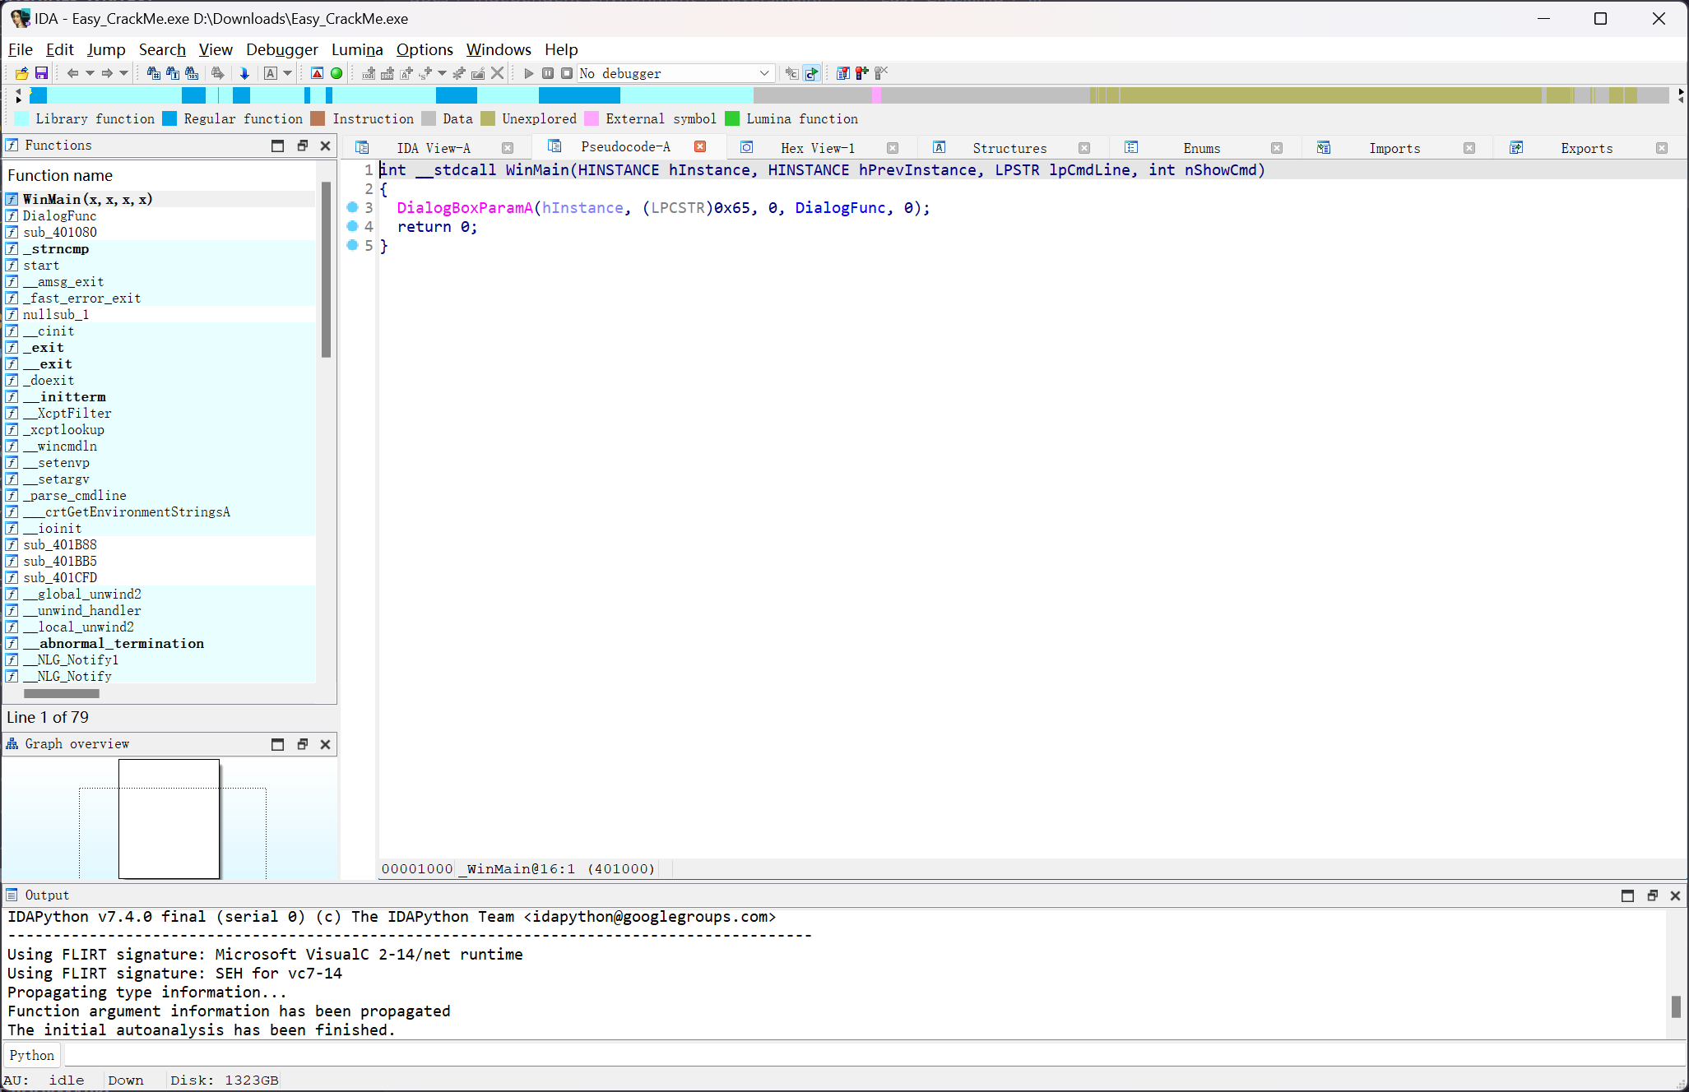The width and height of the screenshot is (1689, 1092).
Task: Save the database with the floppy icon
Action: point(41,73)
